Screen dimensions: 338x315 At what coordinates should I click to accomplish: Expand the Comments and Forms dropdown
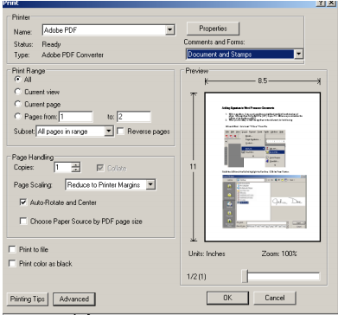coord(299,54)
